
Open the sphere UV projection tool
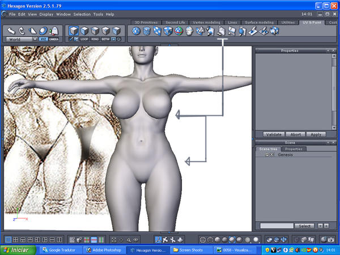(x=136, y=31)
